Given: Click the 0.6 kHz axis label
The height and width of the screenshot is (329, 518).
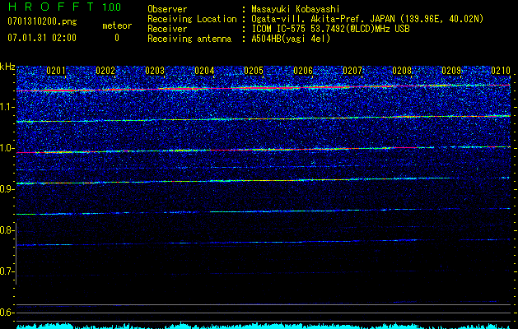Looking at the screenshot, I should coord(7,313).
